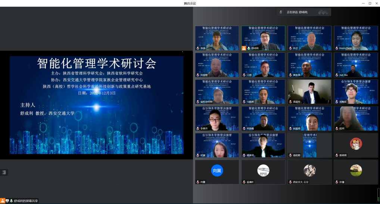Select 向翼's blue avatar tile

tap(217, 171)
